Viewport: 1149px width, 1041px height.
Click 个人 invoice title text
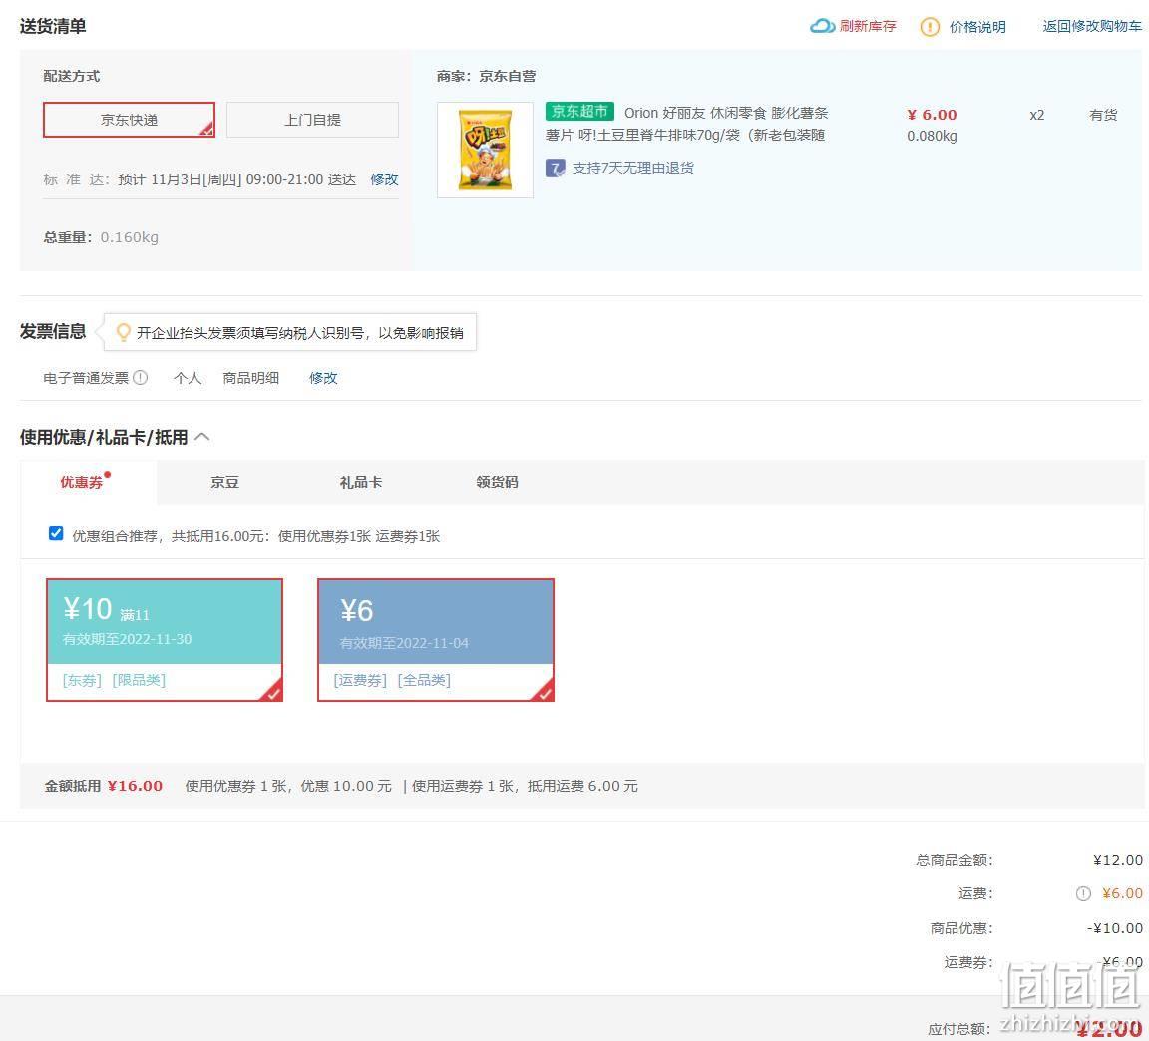click(x=187, y=378)
